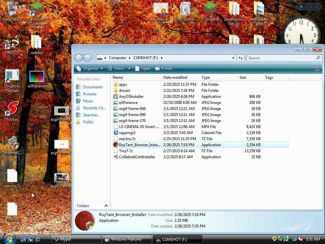
Task: Open Searches favorite link
Action: 90,115
